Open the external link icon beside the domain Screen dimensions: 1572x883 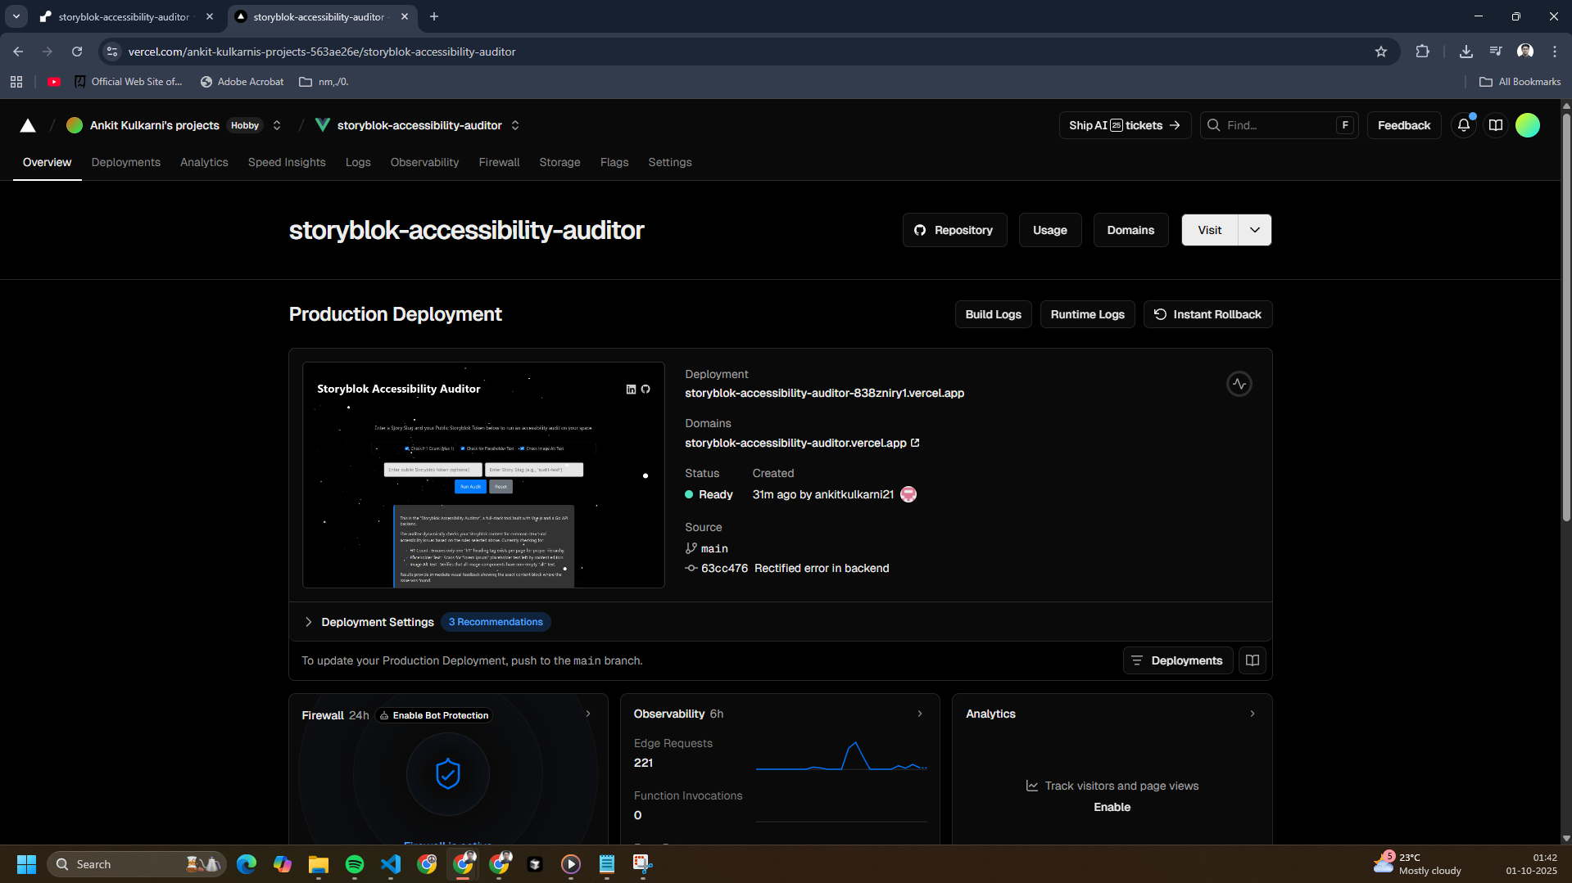(x=915, y=443)
